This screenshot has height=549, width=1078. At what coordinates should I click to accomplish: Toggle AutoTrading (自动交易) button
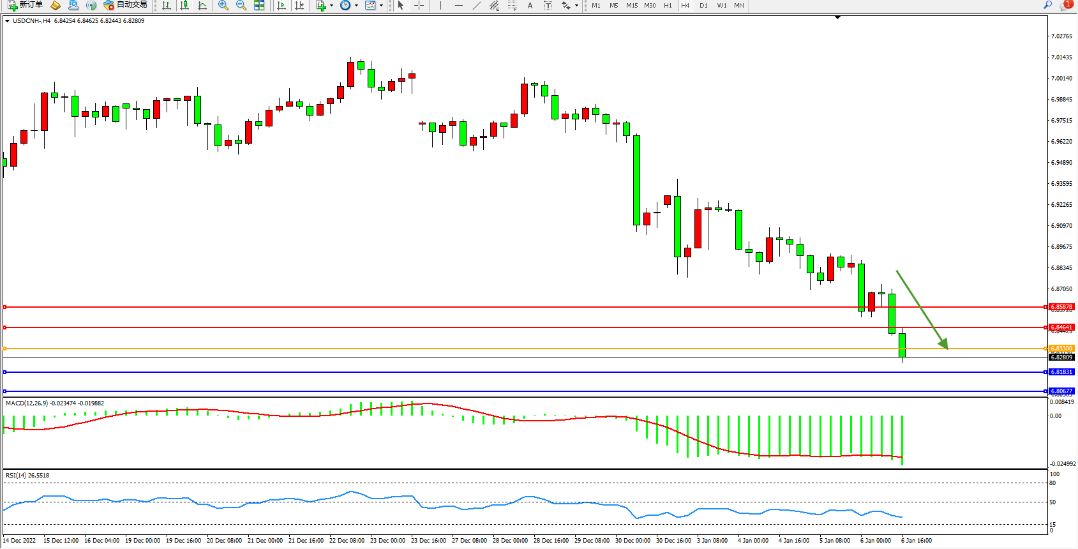126,5
